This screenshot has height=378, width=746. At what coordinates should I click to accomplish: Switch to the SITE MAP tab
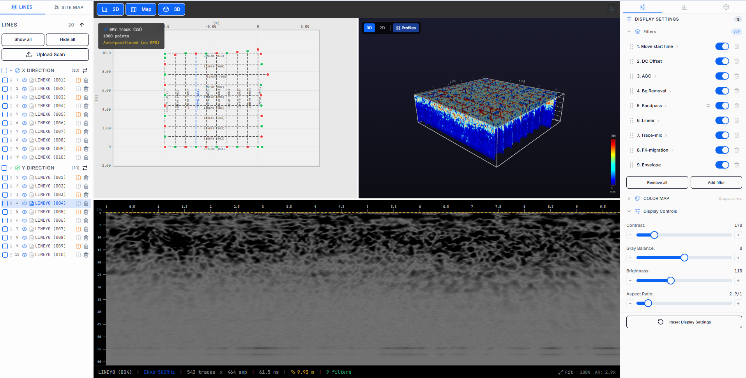tap(69, 7)
